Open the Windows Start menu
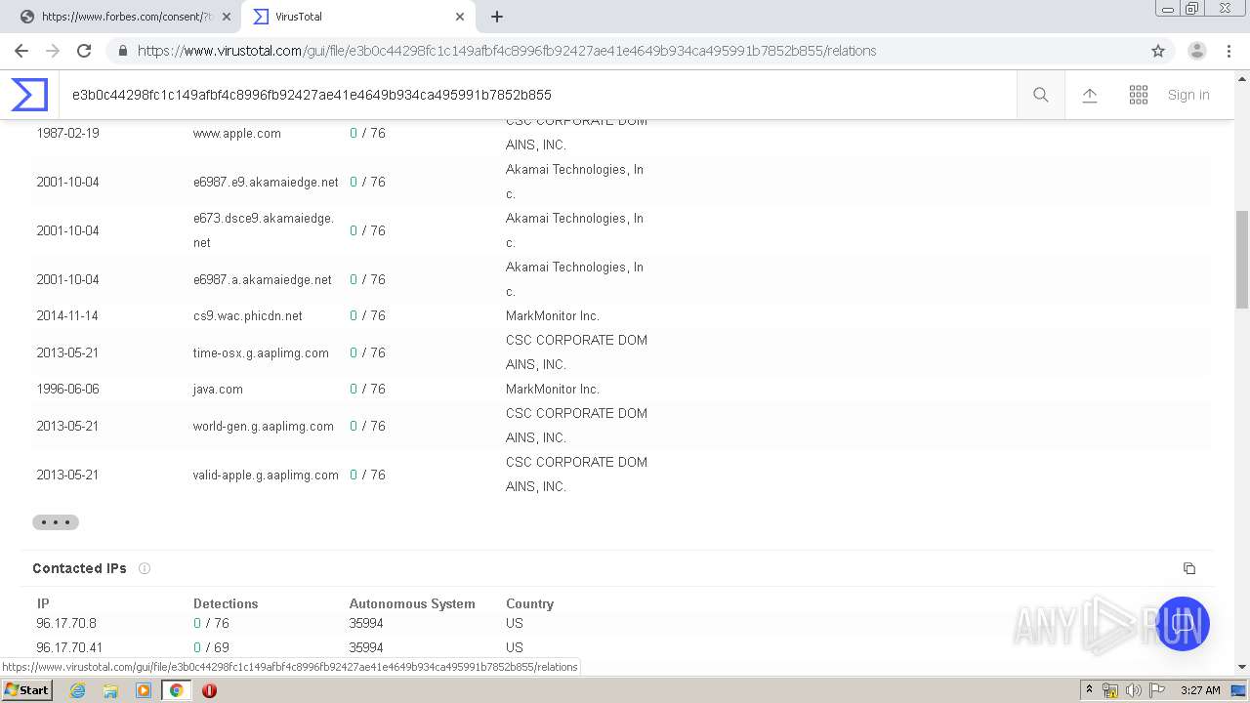This screenshot has height=703, width=1250. pyautogui.click(x=27, y=690)
